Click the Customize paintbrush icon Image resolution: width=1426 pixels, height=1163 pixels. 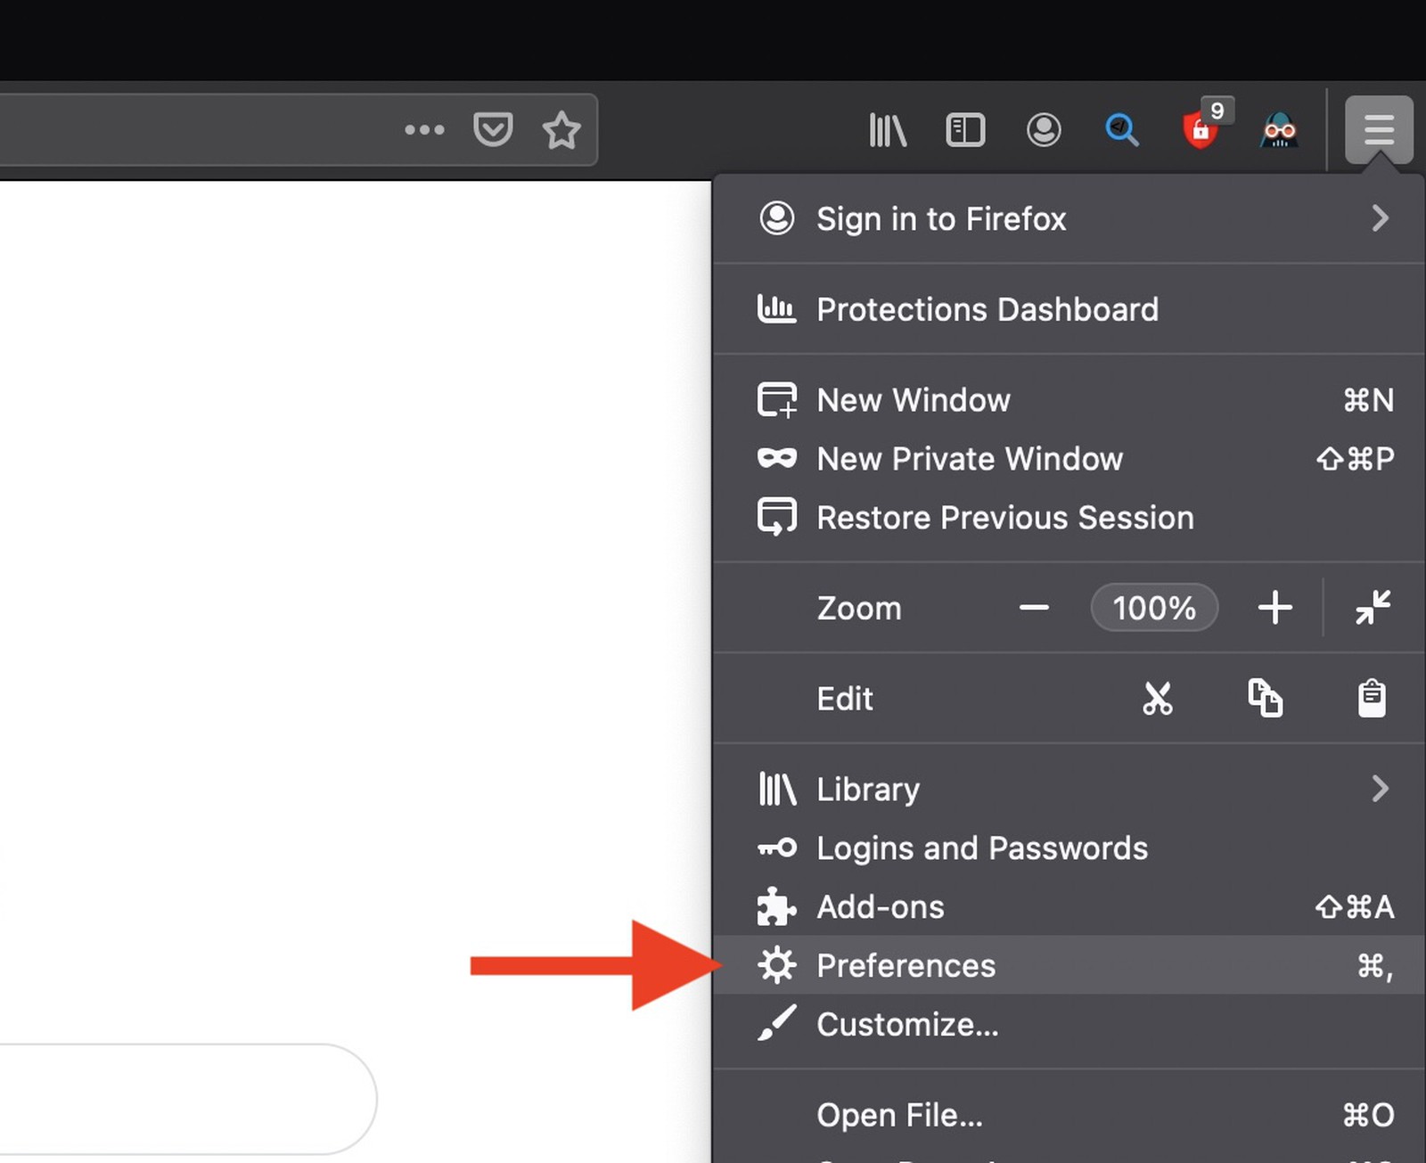[x=777, y=1023]
